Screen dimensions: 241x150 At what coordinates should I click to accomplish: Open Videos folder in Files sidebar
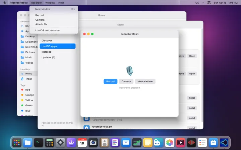(28, 63)
